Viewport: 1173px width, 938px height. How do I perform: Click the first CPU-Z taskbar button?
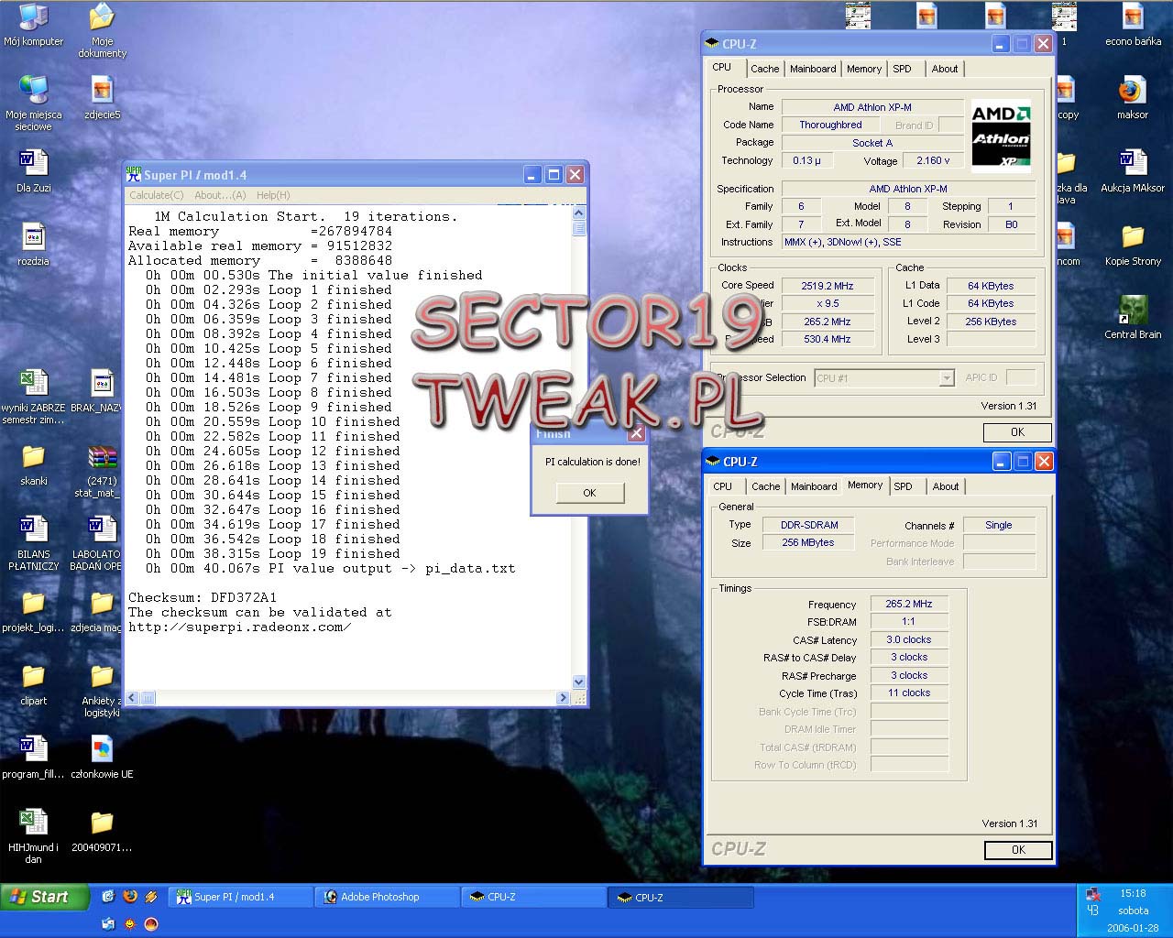[534, 897]
